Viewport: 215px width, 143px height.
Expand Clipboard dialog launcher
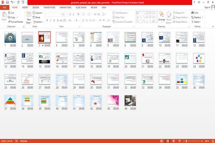[24, 27]
